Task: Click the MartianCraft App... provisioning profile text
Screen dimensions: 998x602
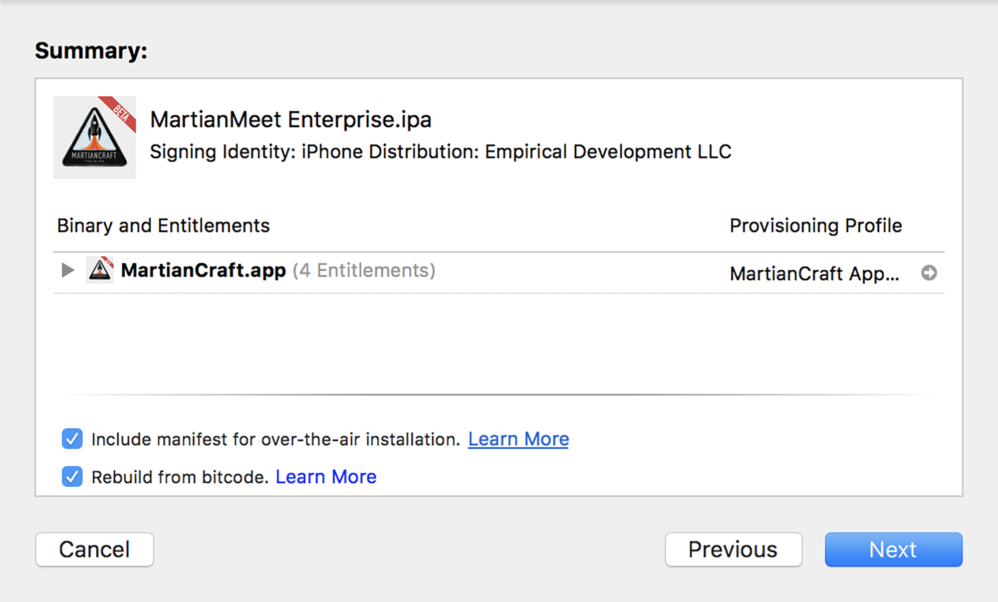Action: (x=815, y=274)
